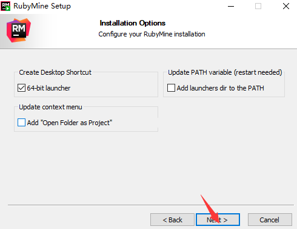Minimize the RubyMine Setup window
The width and height of the screenshot is (297, 229).
click(231, 6)
